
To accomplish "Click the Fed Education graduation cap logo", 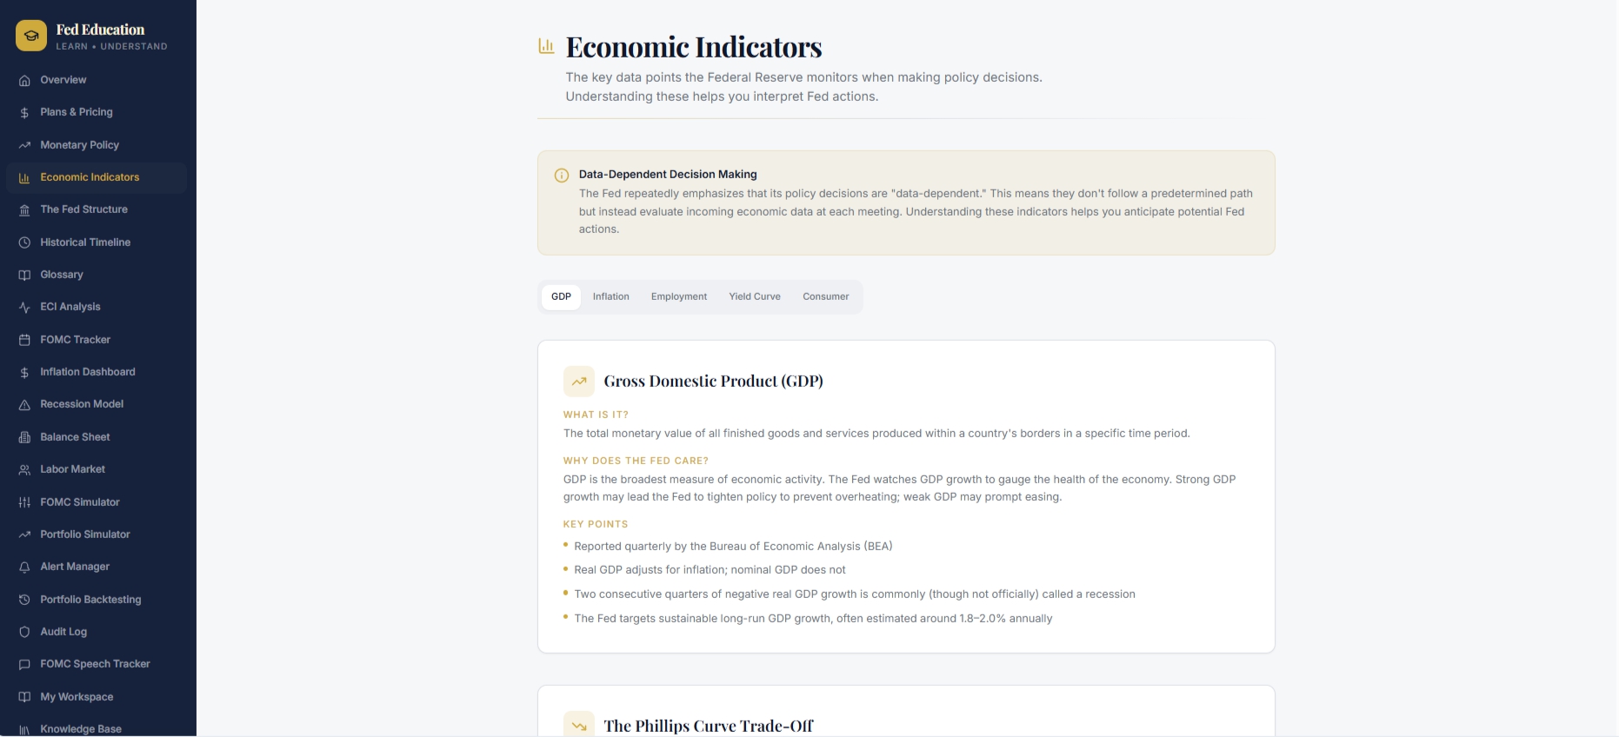I will click(x=31, y=36).
